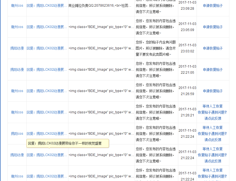Apply to restore the 21:26:59 post

[x=213, y=91]
